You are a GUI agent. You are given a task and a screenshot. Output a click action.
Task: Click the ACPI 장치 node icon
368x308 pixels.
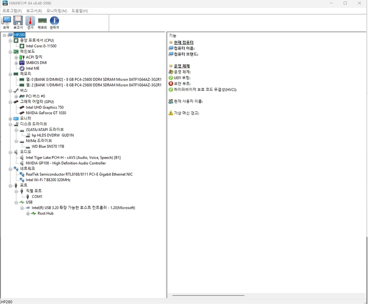pos(22,57)
